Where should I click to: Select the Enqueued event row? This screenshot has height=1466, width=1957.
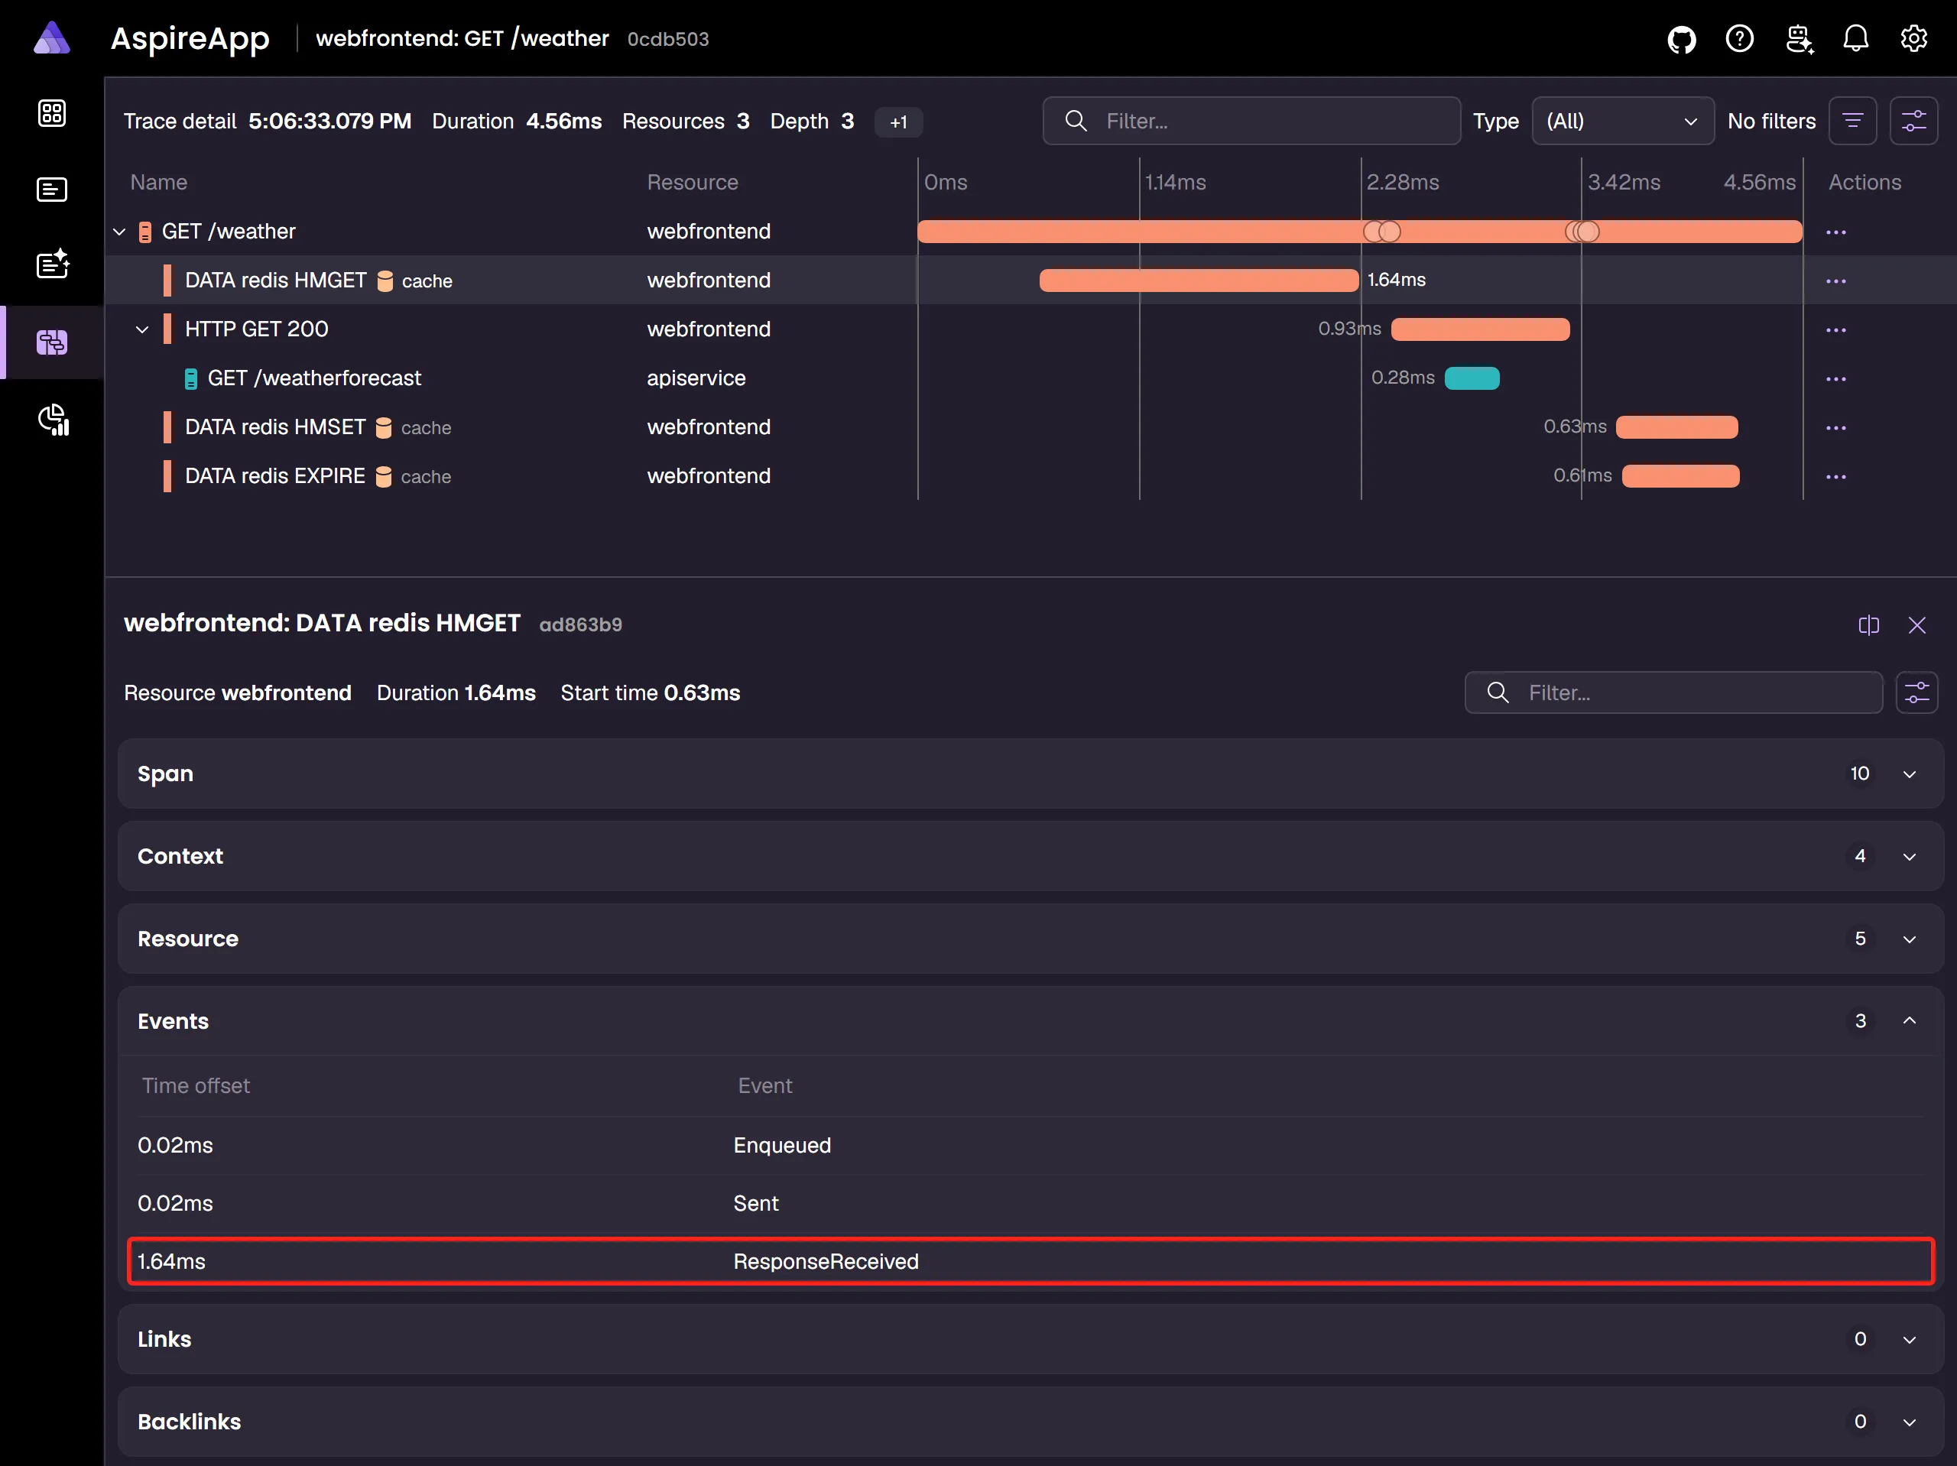[x=1030, y=1145]
